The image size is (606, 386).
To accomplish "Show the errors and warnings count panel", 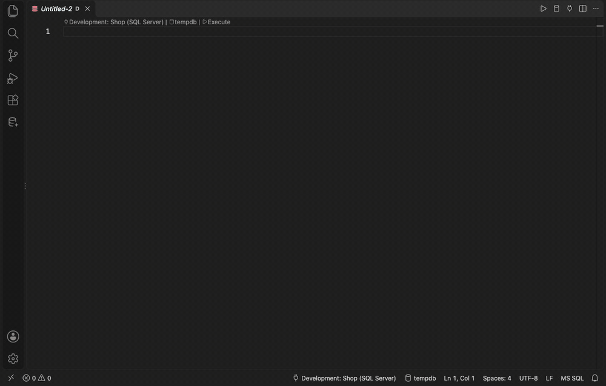I will coord(37,378).
